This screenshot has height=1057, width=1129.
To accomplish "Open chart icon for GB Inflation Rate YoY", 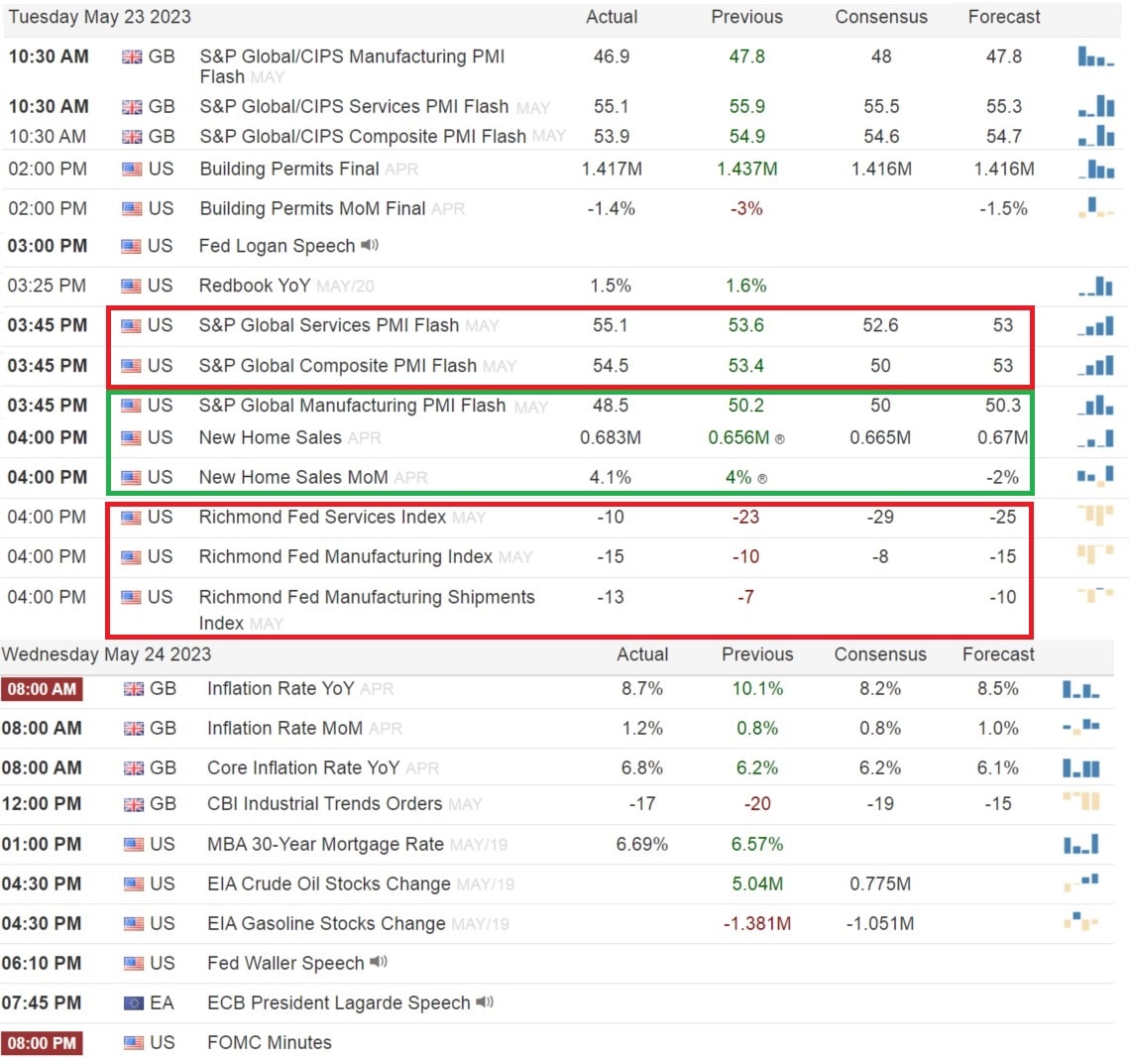I will click(x=1080, y=690).
